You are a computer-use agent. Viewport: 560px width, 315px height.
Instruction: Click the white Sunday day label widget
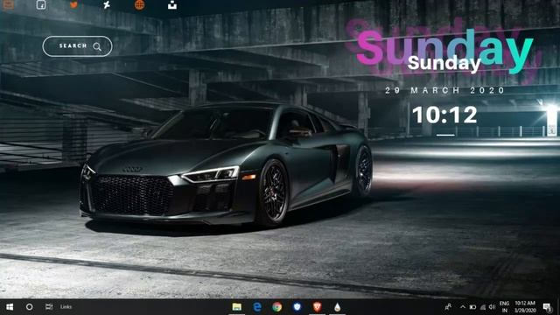coord(444,64)
